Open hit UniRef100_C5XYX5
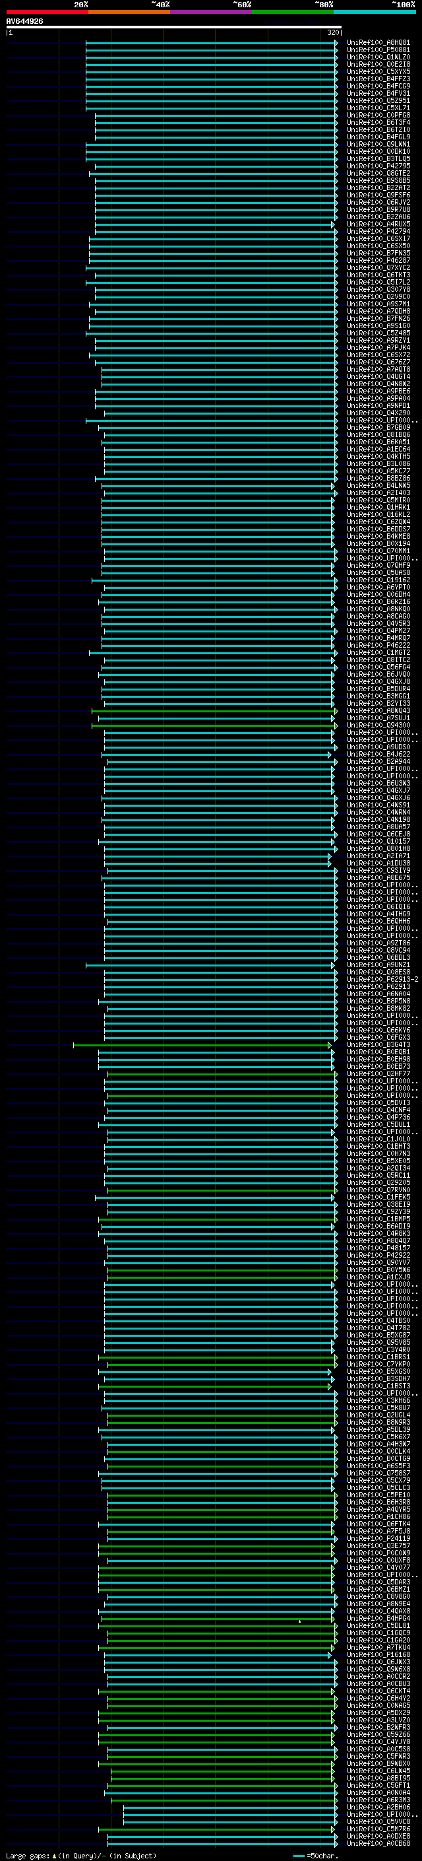The image size is (422, 1861). click(378, 71)
